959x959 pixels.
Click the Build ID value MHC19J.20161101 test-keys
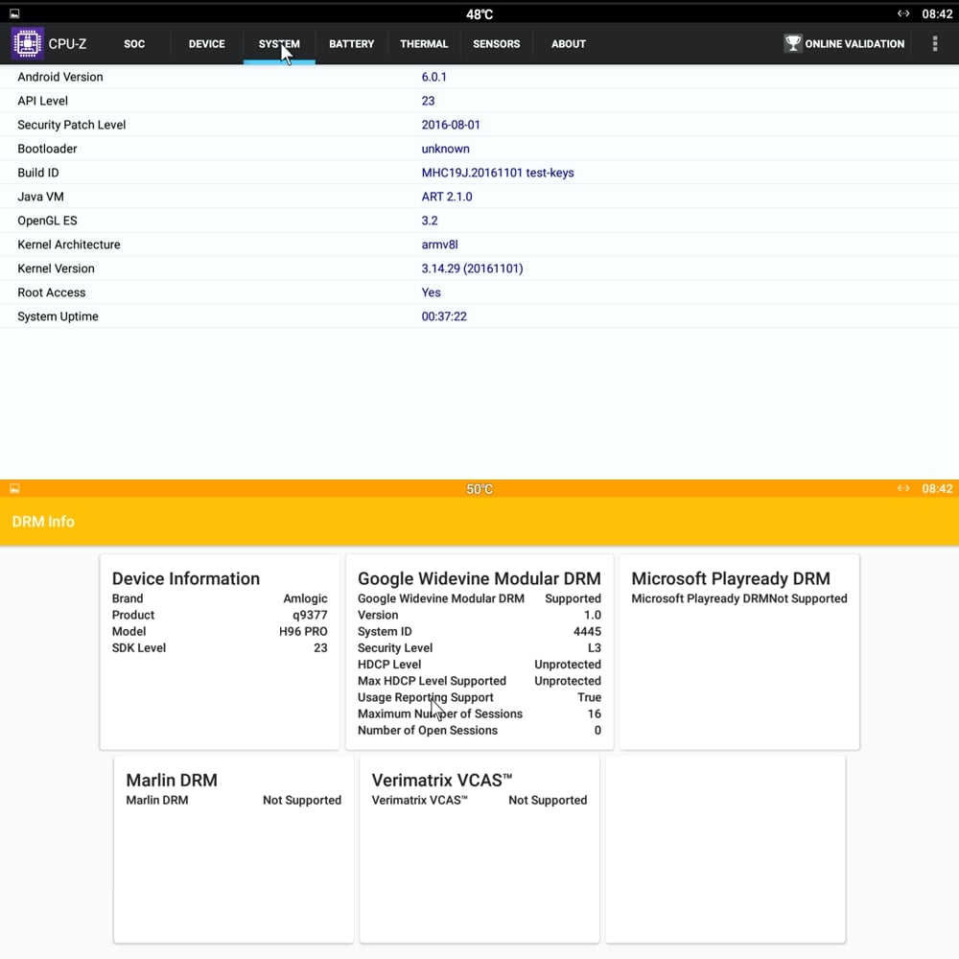pyautogui.click(x=497, y=173)
